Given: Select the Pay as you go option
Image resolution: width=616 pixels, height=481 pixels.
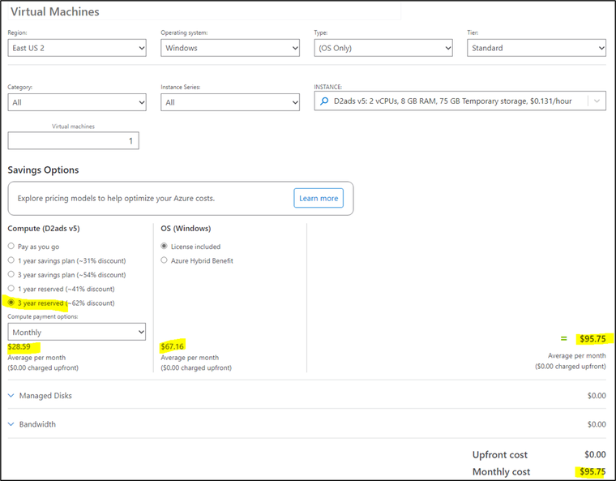Looking at the screenshot, I should tap(11, 247).
